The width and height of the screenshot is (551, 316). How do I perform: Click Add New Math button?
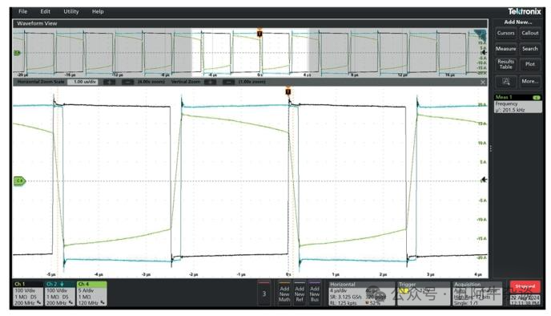(284, 293)
